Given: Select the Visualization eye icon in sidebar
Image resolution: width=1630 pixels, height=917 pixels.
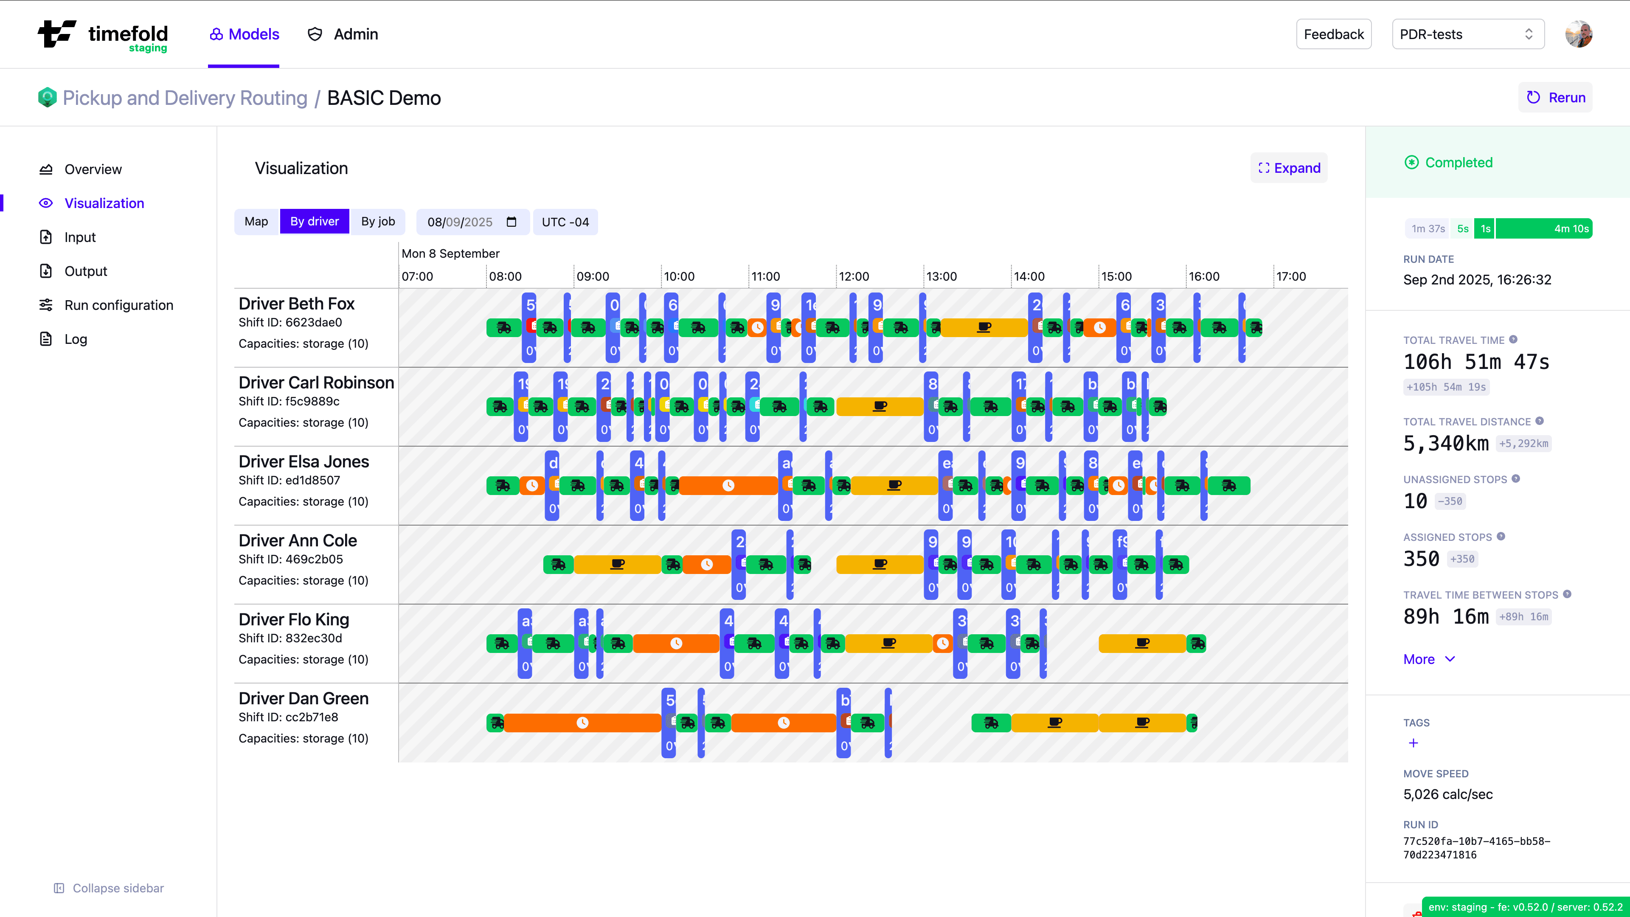Looking at the screenshot, I should 45,203.
